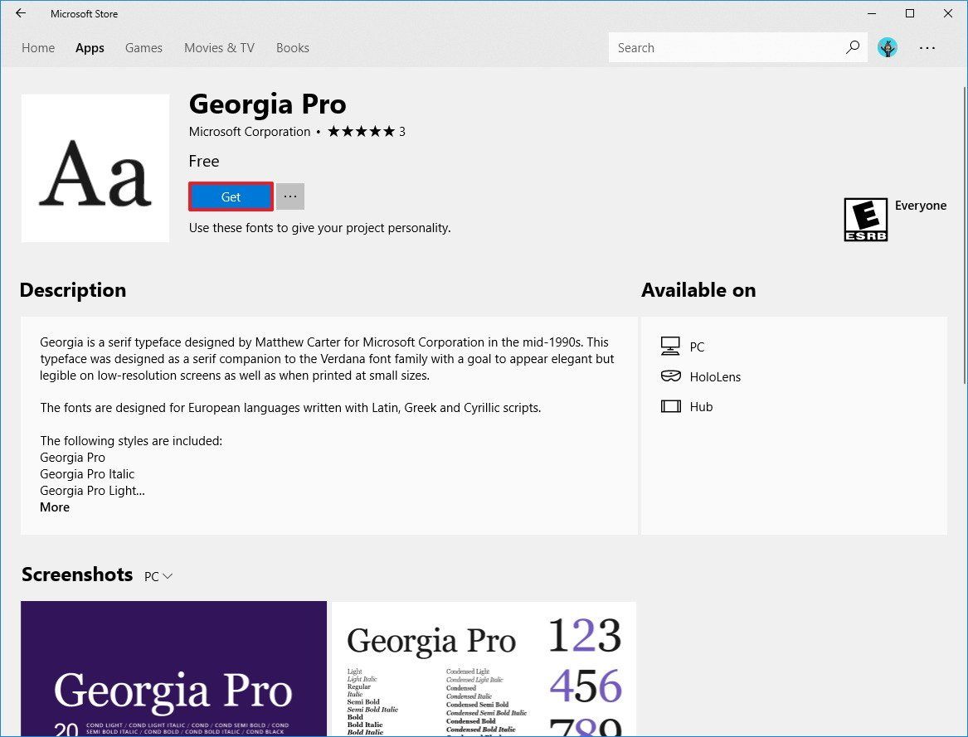Switch to the Movies & TV tab
This screenshot has height=737, width=968.
pos(218,47)
